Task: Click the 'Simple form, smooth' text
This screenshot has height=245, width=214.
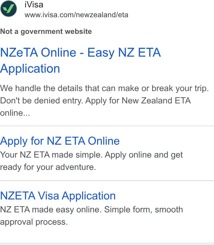Action: pyautogui.click(x=144, y=210)
